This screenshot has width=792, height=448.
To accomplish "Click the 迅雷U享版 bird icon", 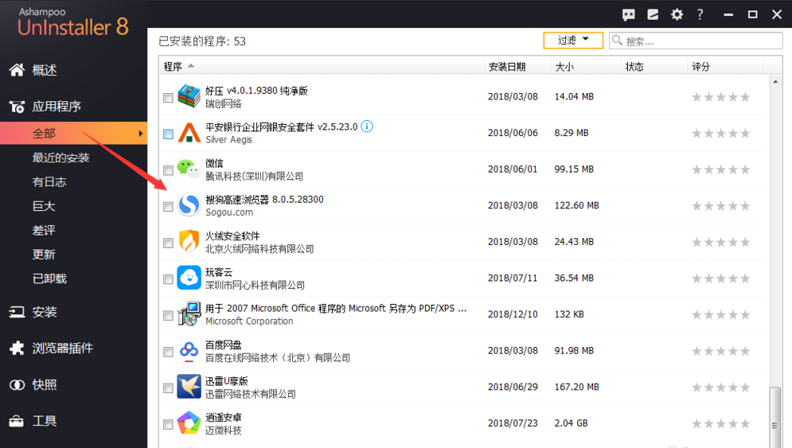I will pyautogui.click(x=189, y=387).
